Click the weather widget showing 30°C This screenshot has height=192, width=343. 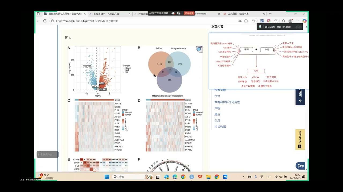(46, 177)
